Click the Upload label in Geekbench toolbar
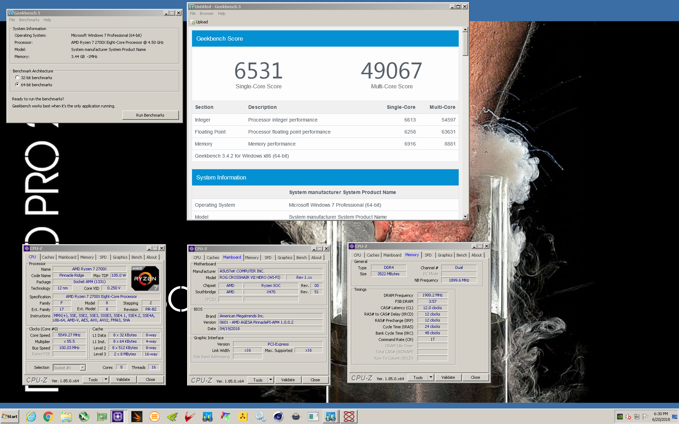Screen dimensions: 679x424 tap(202, 22)
